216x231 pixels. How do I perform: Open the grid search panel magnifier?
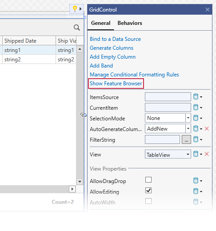pyautogui.click(x=77, y=28)
